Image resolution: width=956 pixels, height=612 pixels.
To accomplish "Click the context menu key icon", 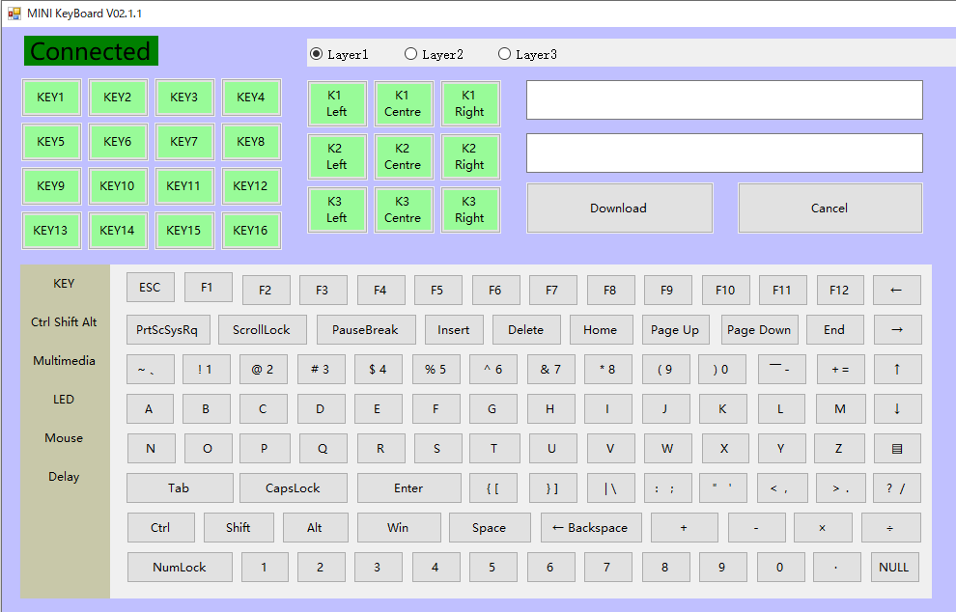I will coord(896,448).
